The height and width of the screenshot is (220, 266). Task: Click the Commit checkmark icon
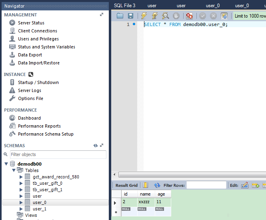coord(202,16)
